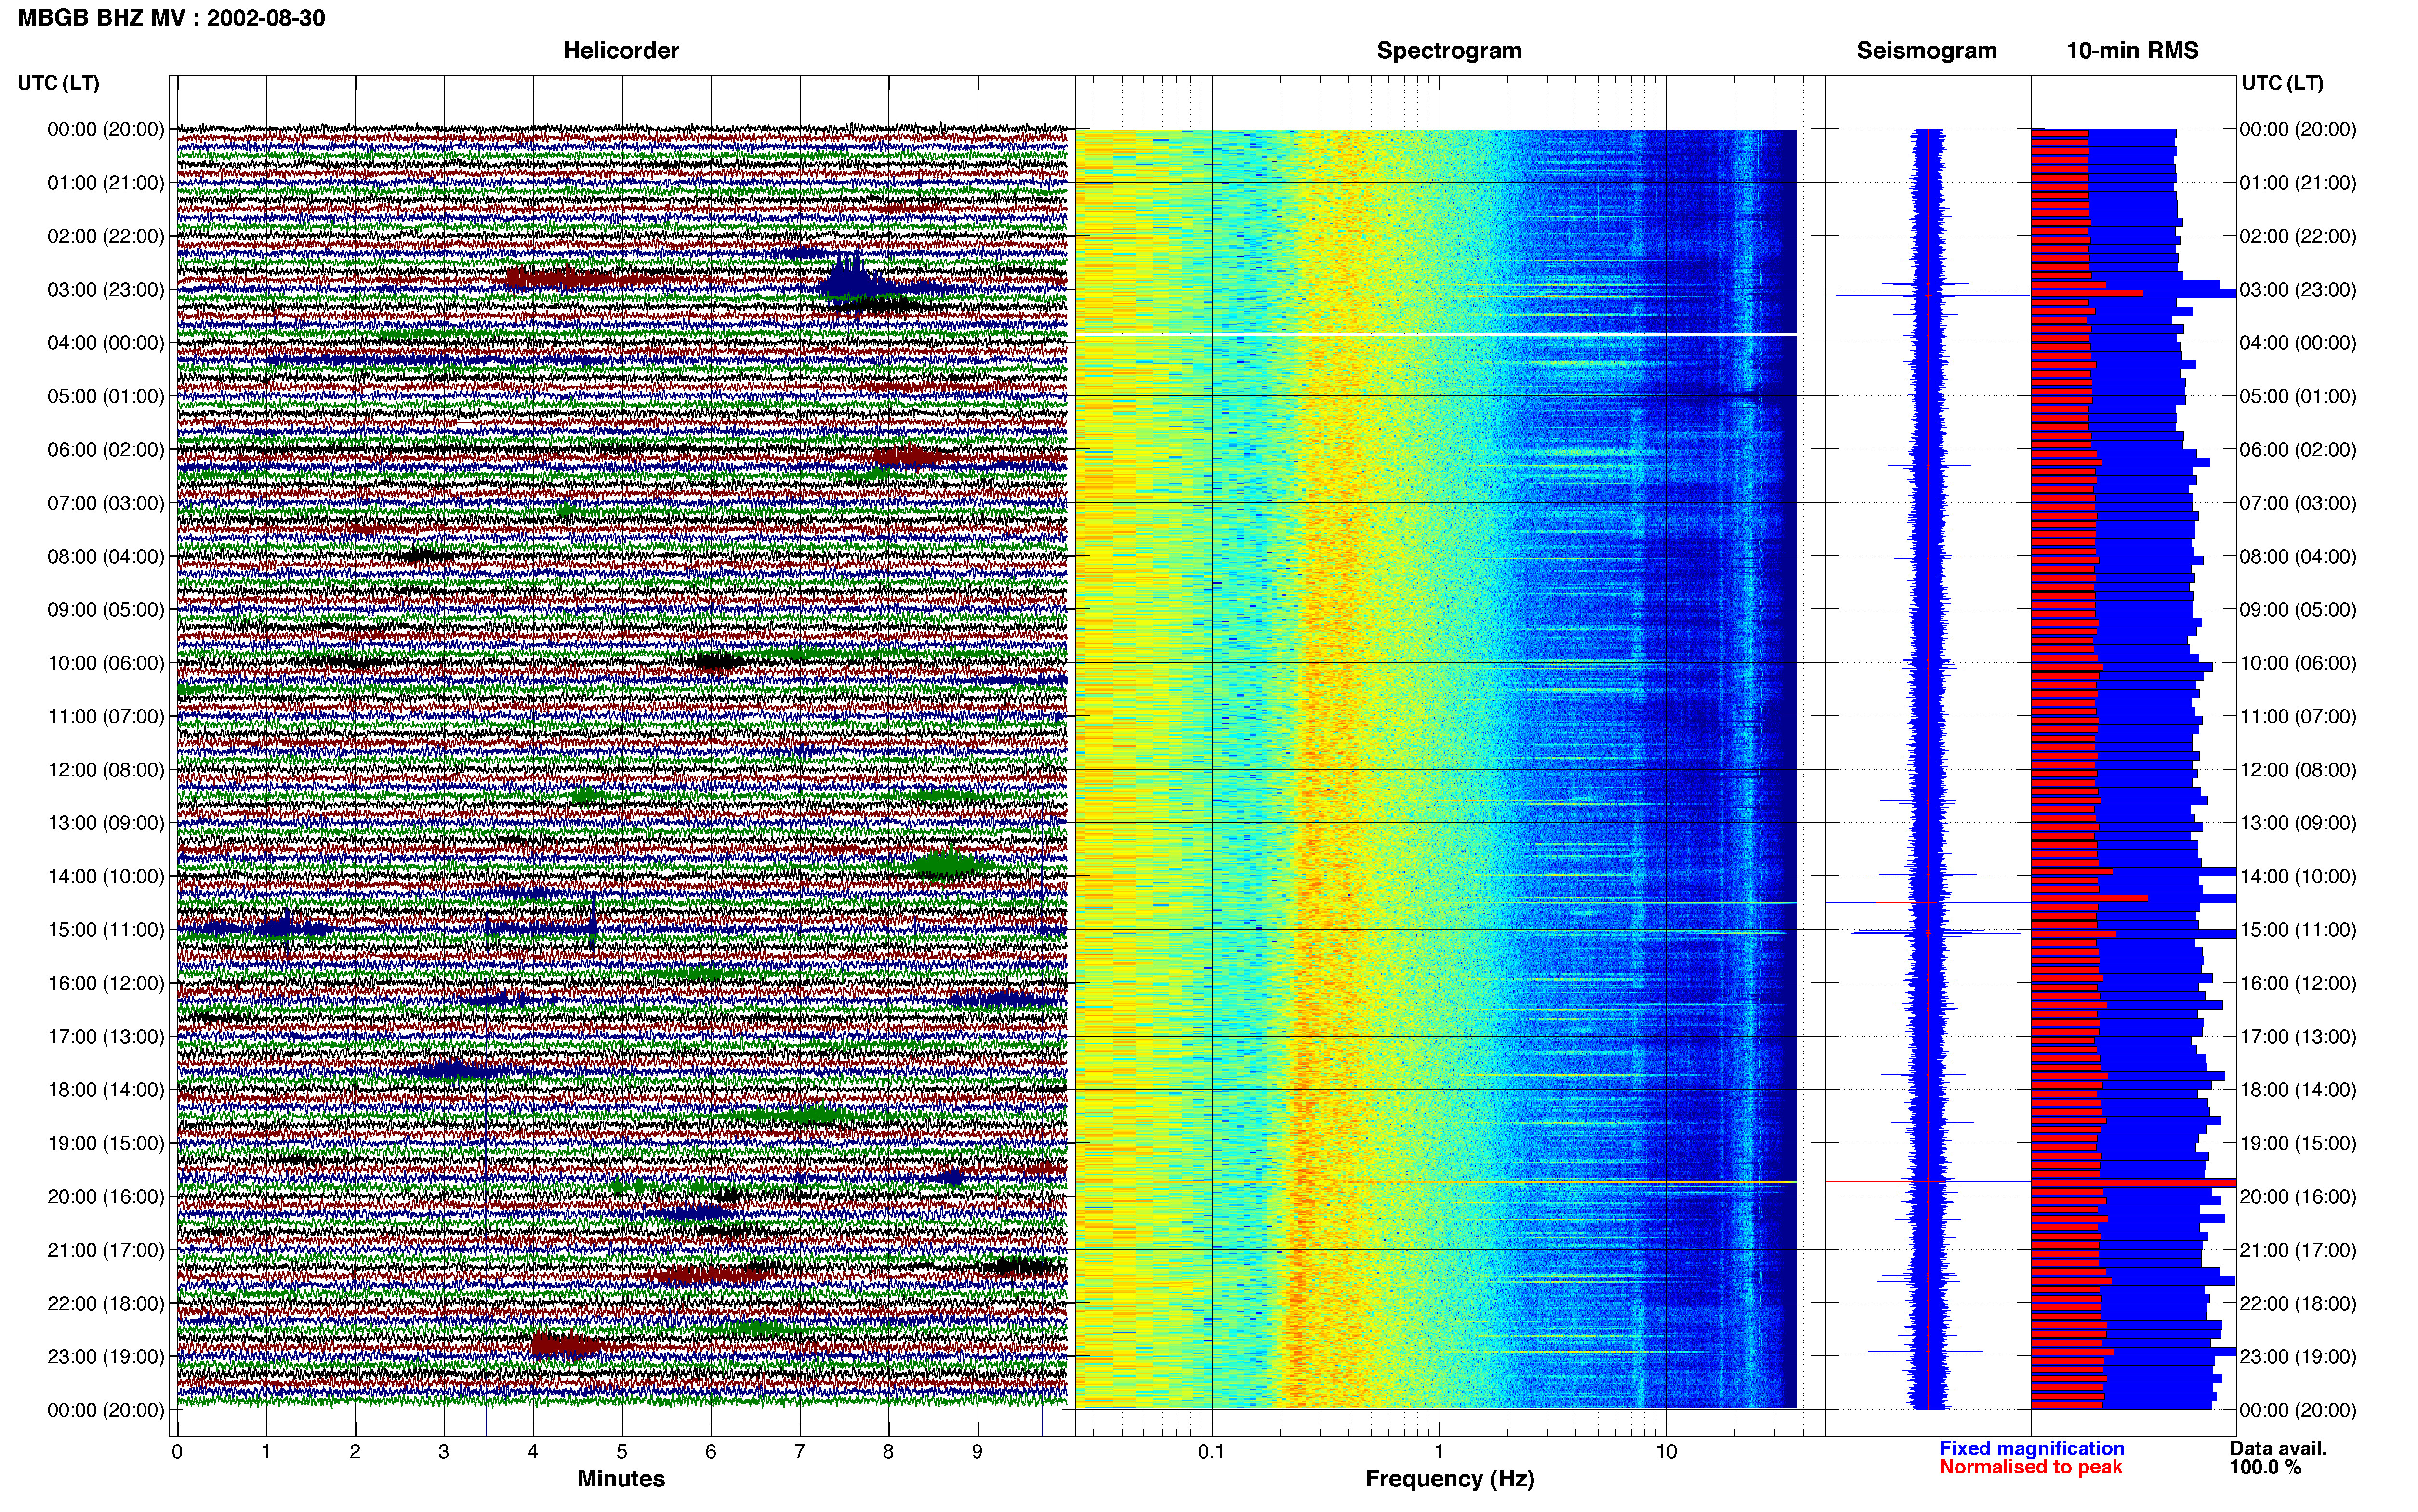Click right-axis time label '23:00 (19:00)'
Viewport: 2418px width, 1512px height.
click(x=2298, y=1357)
